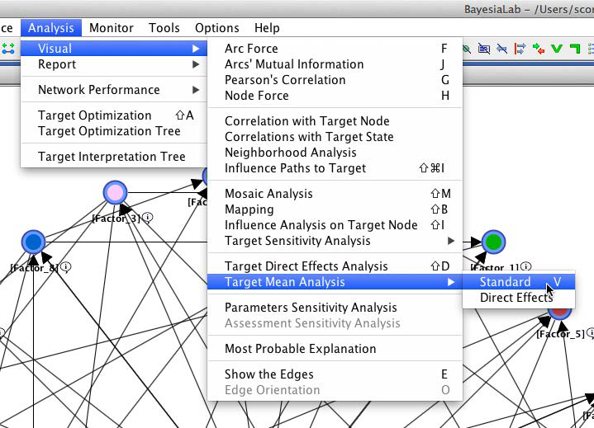Expand the Visual submenu entry
Viewport: 594px width, 428px height.
(x=114, y=49)
